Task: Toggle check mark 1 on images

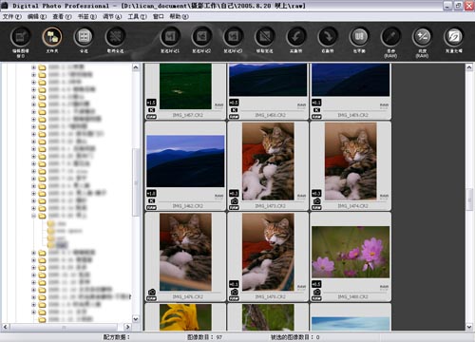Action: [x=170, y=37]
